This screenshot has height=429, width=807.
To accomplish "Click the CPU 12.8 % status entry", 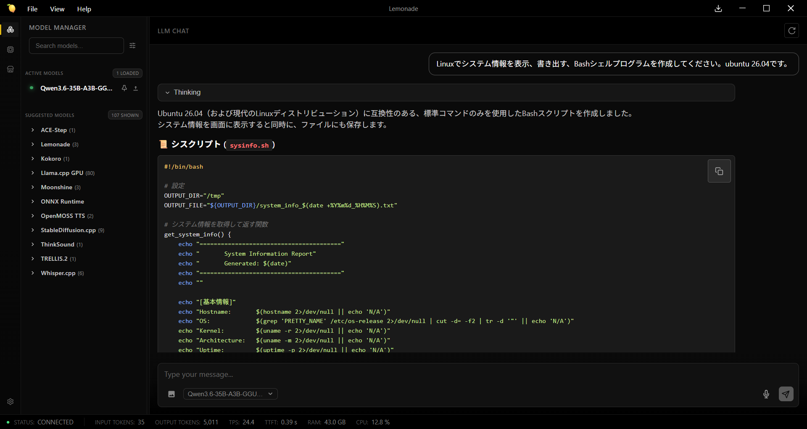I will (373, 422).
